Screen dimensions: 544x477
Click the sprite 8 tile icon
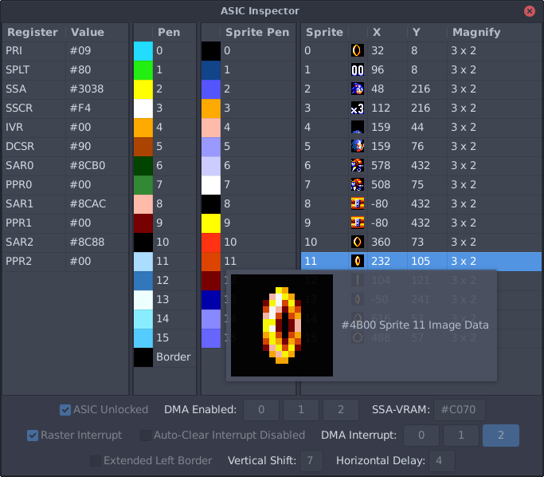358,203
